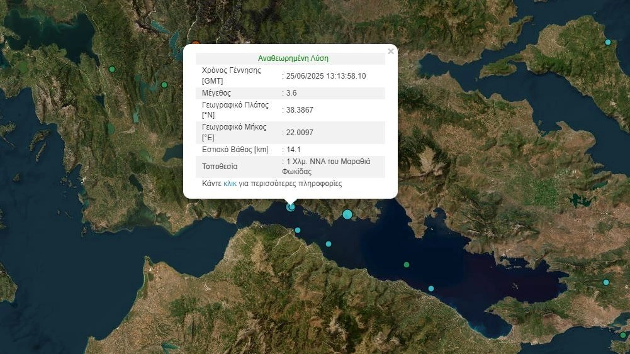Select the cyan marker in the bottom-right map corner

[x=623, y=335]
